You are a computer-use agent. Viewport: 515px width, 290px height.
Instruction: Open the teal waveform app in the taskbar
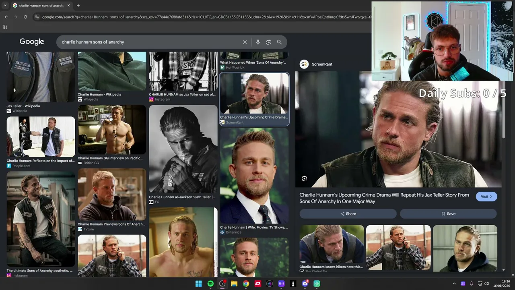coord(317,284)
